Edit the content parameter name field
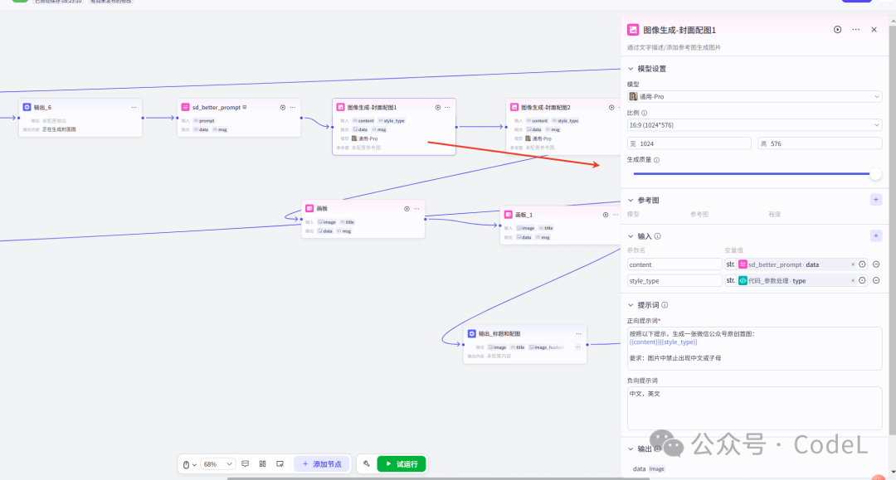Image resolution: width=896 pixels, height=480 pixels. [674, 264]
